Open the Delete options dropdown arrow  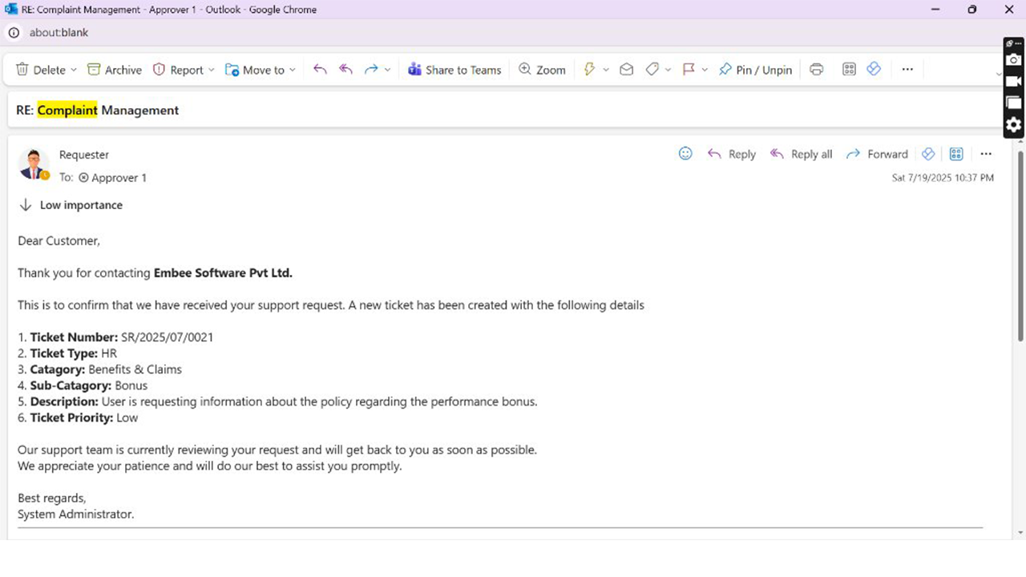coord(74,70)
